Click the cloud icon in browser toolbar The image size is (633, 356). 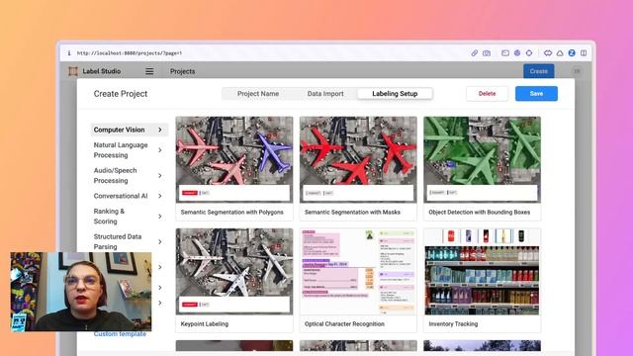[x=560, y=52]
